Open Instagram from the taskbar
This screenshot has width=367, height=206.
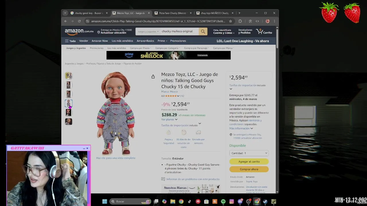[232, 201]
